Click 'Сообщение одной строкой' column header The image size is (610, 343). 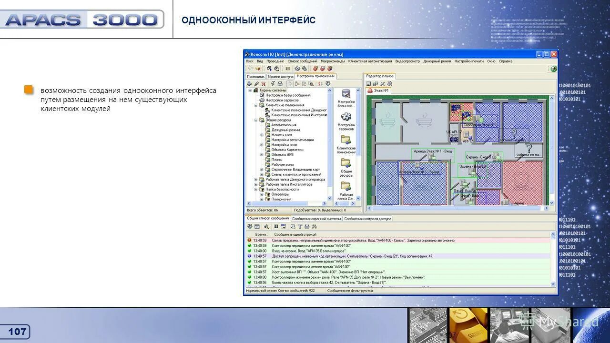point(295,235)
